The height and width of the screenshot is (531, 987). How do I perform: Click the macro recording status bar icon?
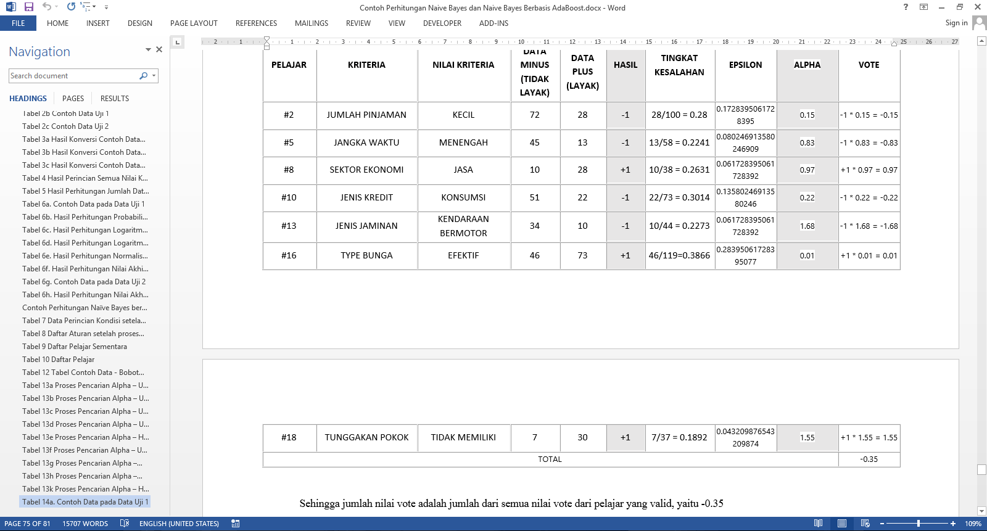tap(236, 524)
